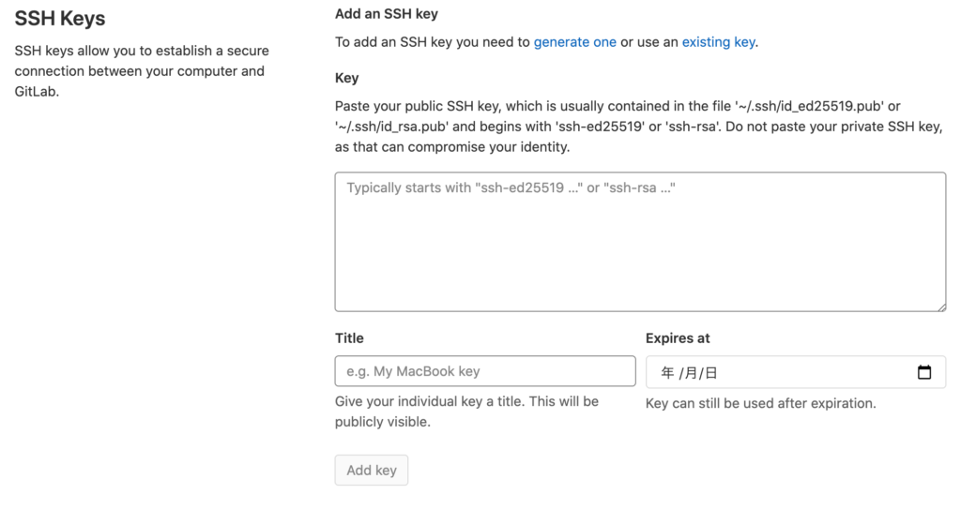Click the "Key can still be used after expiration" note
The width and height of the screenshot is (961, 509).
(x=760, y=403)
